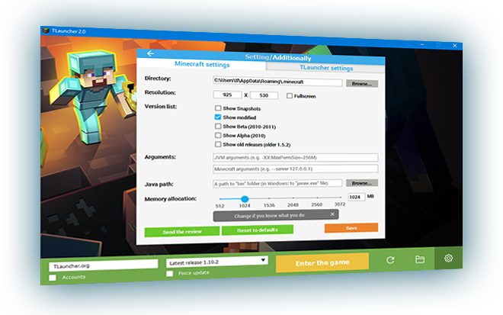Click the Version list label
The image size is (503, 315).
(160, 106)
